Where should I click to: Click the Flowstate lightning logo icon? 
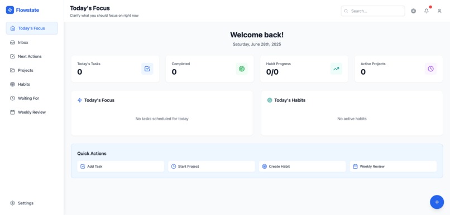[9, 10]
